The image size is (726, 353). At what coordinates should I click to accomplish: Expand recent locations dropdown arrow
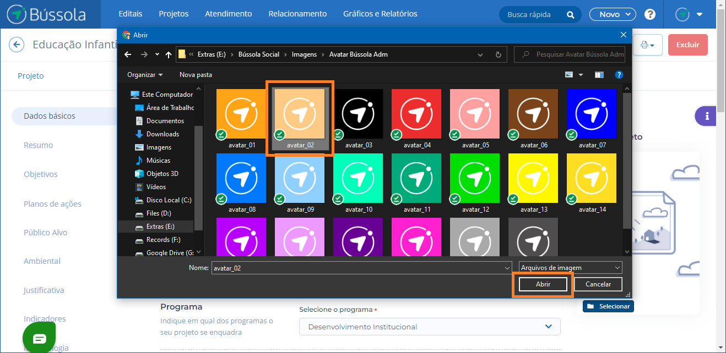[x=157, y=54]
